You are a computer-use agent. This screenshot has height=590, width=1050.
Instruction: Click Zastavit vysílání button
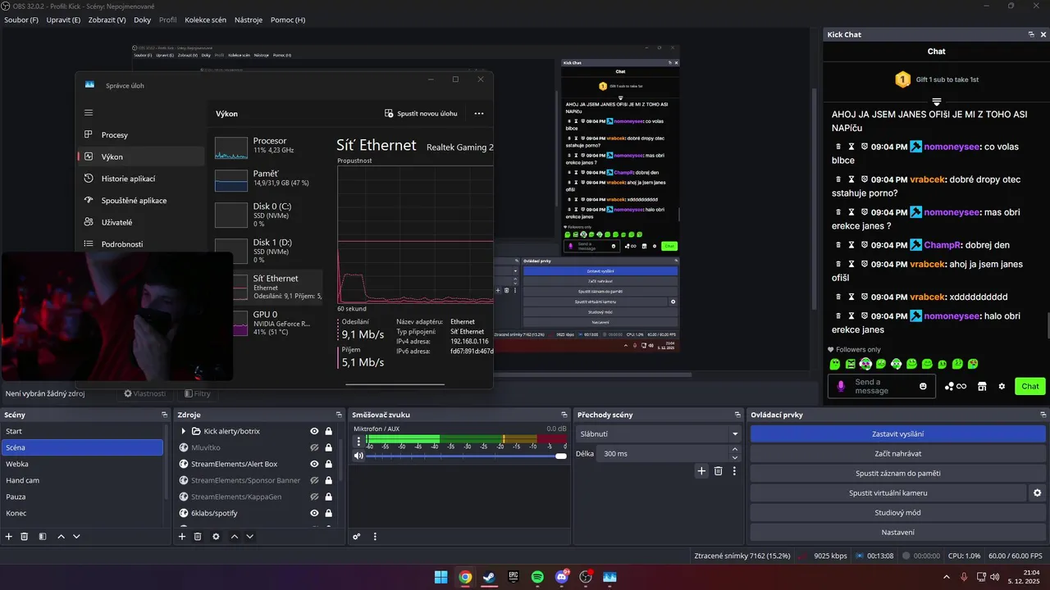coord(897,433)
